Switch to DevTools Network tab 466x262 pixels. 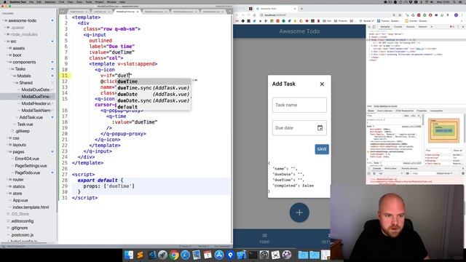click(x=422, y=27)
